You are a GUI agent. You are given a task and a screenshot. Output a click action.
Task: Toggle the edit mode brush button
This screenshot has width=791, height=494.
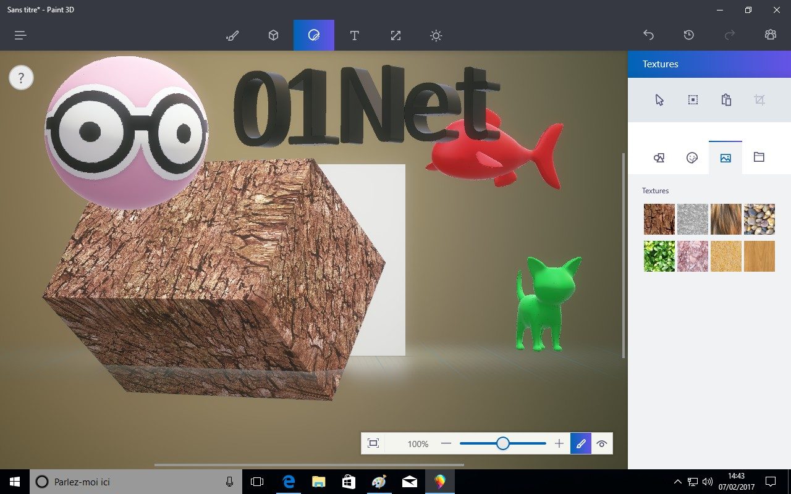pyautogui.click(x=580, y=443)
